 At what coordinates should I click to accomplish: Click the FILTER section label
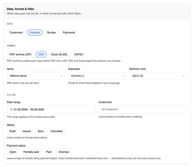pos(11,95)
